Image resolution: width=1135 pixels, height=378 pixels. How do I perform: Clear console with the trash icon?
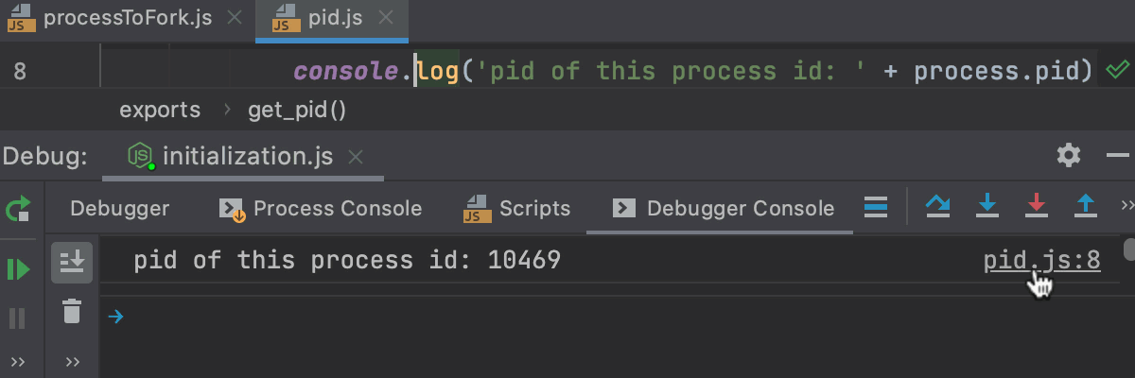[x=72, y=310]
